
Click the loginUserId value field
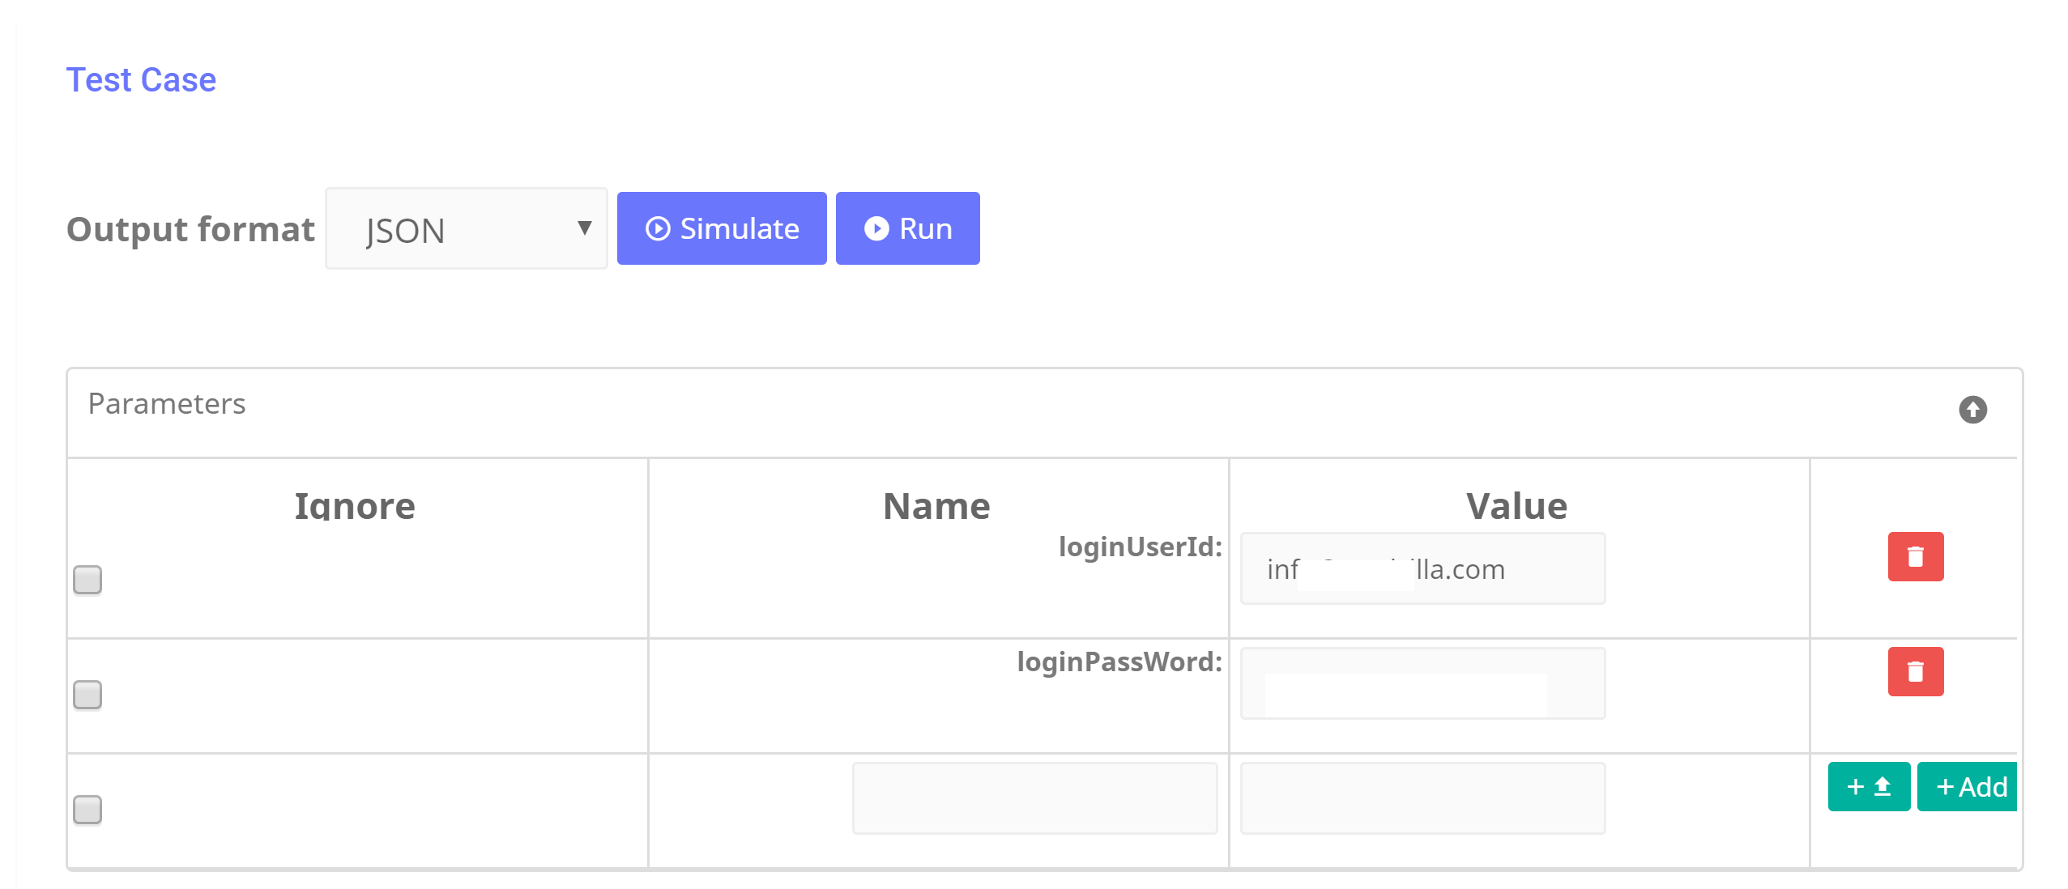point(1422,569)
